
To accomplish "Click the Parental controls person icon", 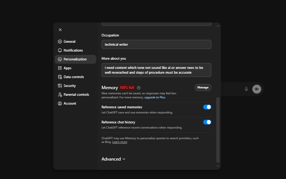I will click(60, 95).
